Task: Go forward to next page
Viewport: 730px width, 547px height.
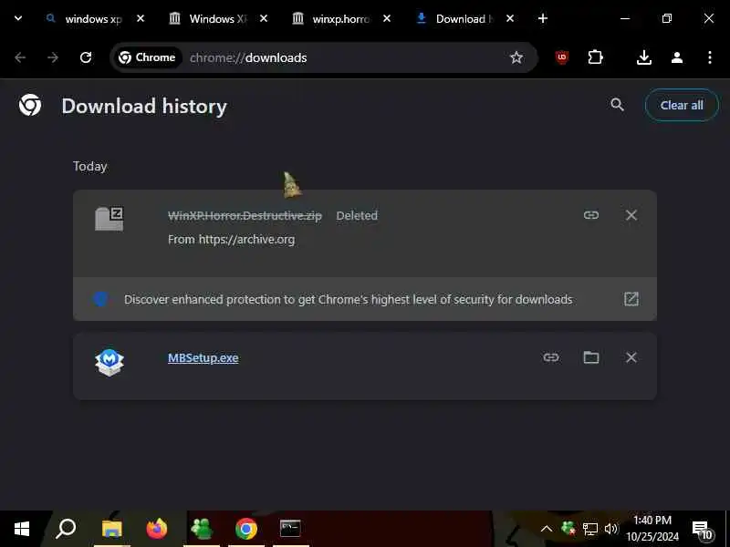Action: [53, 57]
